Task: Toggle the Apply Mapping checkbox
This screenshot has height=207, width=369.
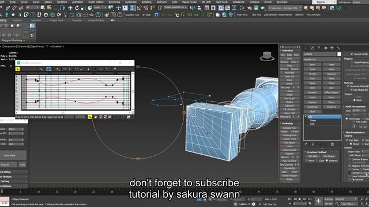Action: 352,63
